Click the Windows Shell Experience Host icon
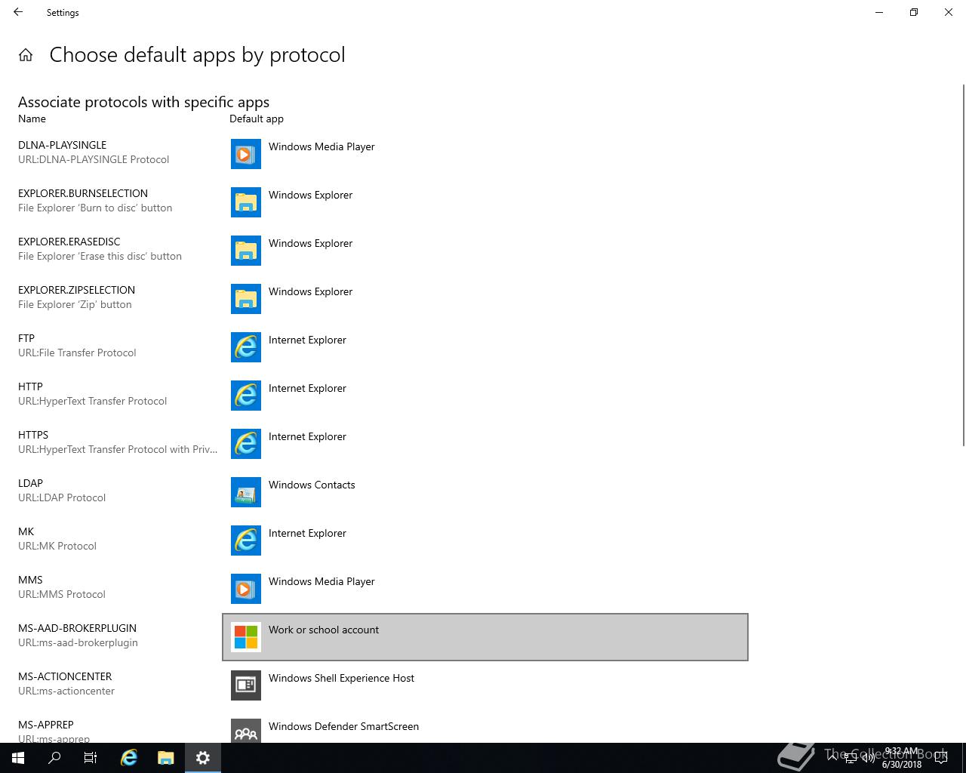 pos(246,685)
